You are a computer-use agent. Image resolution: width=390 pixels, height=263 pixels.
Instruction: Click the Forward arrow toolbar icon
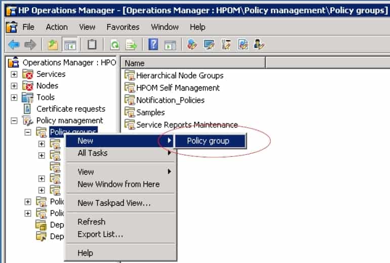point(30,45)
